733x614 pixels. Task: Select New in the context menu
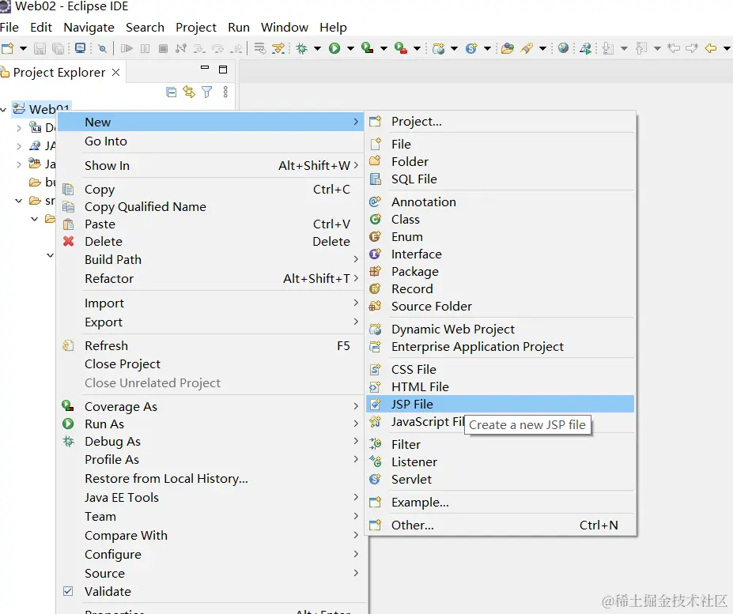tap(211, 122)
